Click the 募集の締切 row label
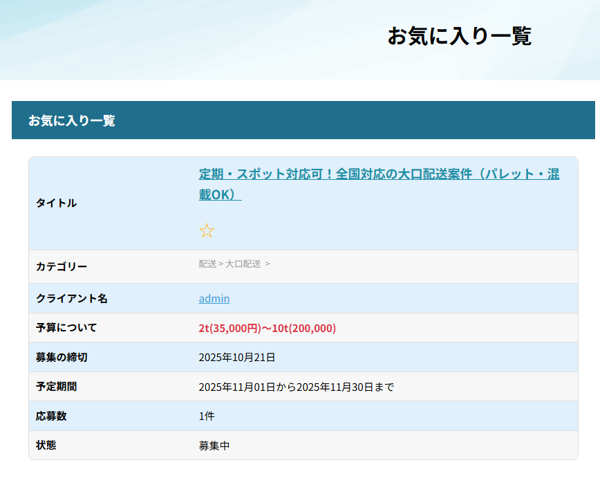Image resolution: width=600 pixels, height=478 pixels. pyautogui.click(x=62, y=358)
